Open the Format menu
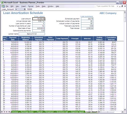Image resolution: width=127 pixels, height=114 pixels. tap(31, 6)
